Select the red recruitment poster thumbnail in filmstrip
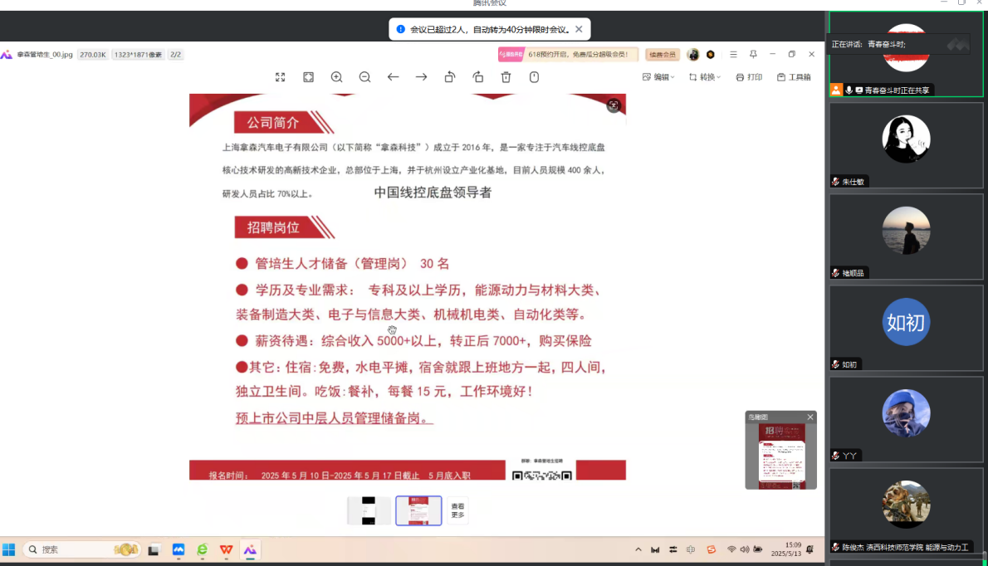The width and height of the screenshot is (988, 566). click(x=418, y=510)
